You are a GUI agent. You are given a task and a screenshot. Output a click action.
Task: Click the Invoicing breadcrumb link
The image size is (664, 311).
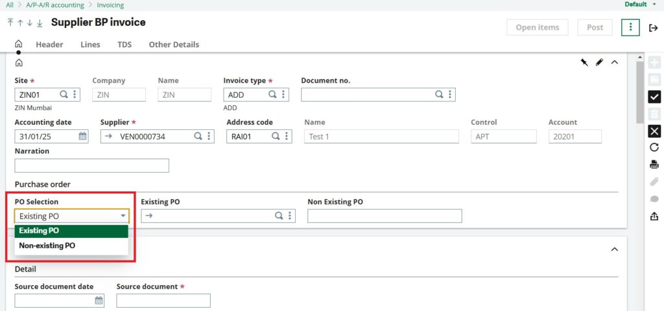110,5
